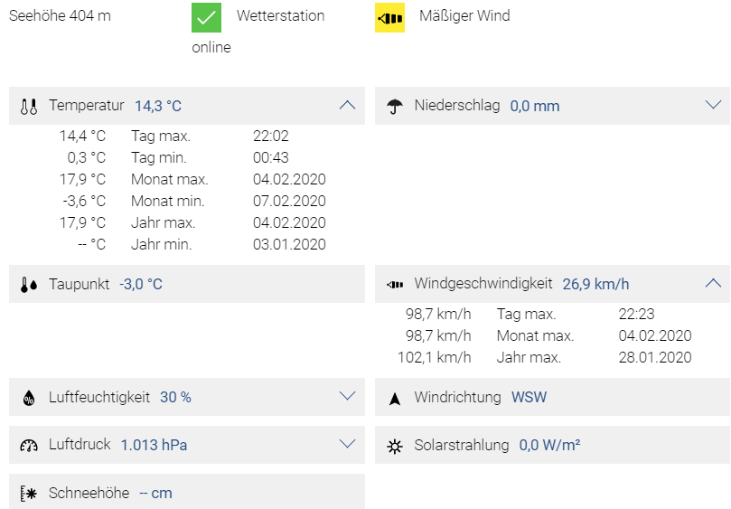Screen dimensions: 731x509
Task: Click the green online status checkmark
Action: coord(206,18)
